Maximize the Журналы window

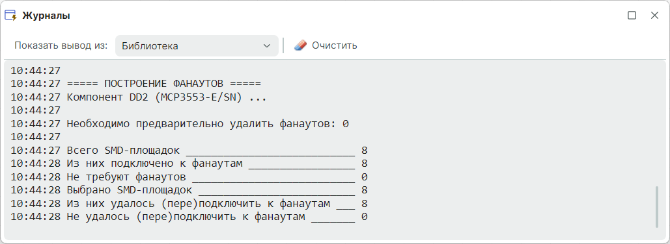(632, 16)
